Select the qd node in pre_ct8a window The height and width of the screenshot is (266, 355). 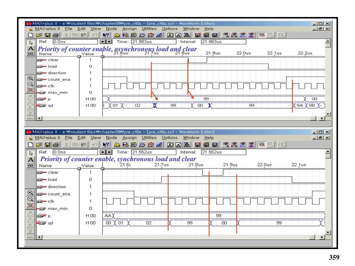[50, 105]
